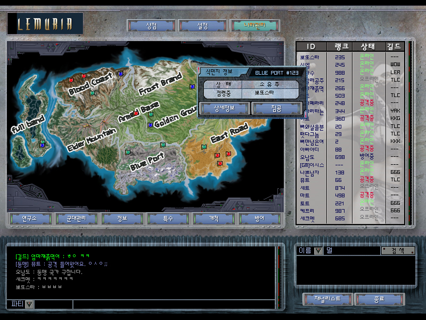Select player 세크멧 in the list
Viewport: 426px width, 320px height.
point(350,218)
